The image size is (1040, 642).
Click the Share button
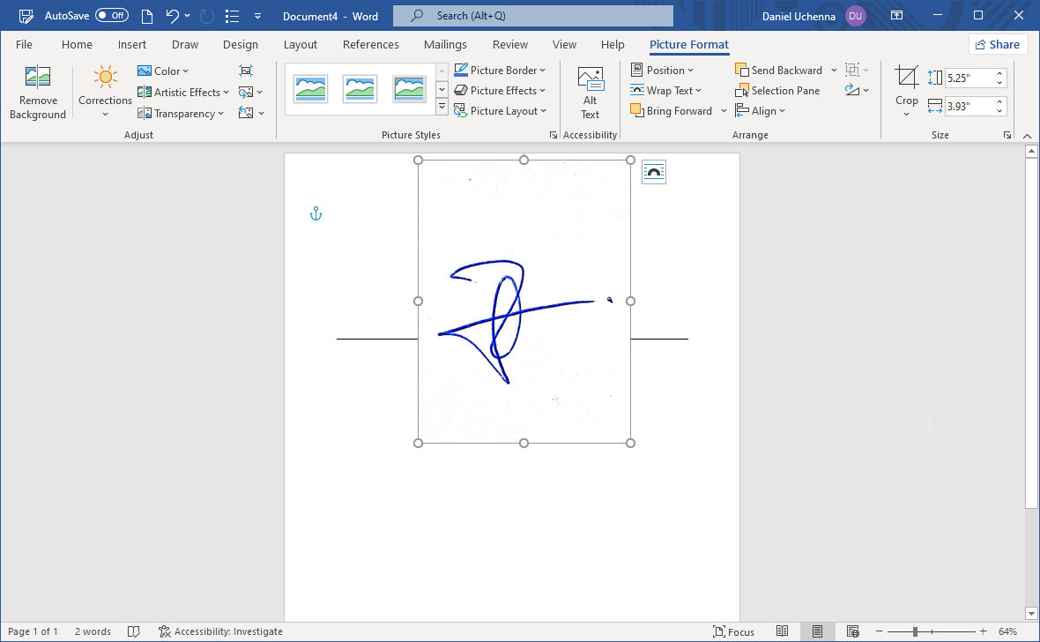tap(998, 44)
